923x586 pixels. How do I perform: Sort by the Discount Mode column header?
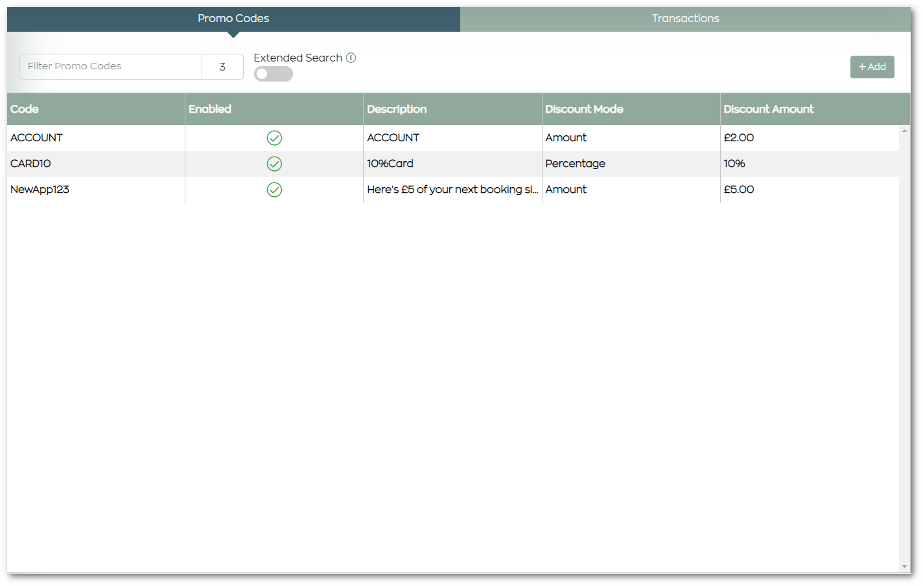coord(631,109)
